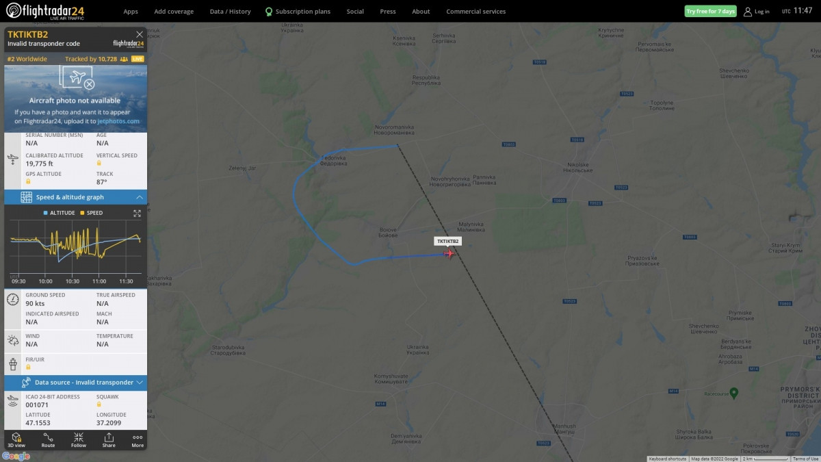Toggle the ALTITUDE series in graph
Screen dimensions: 821x462
[x=59, y=213]
